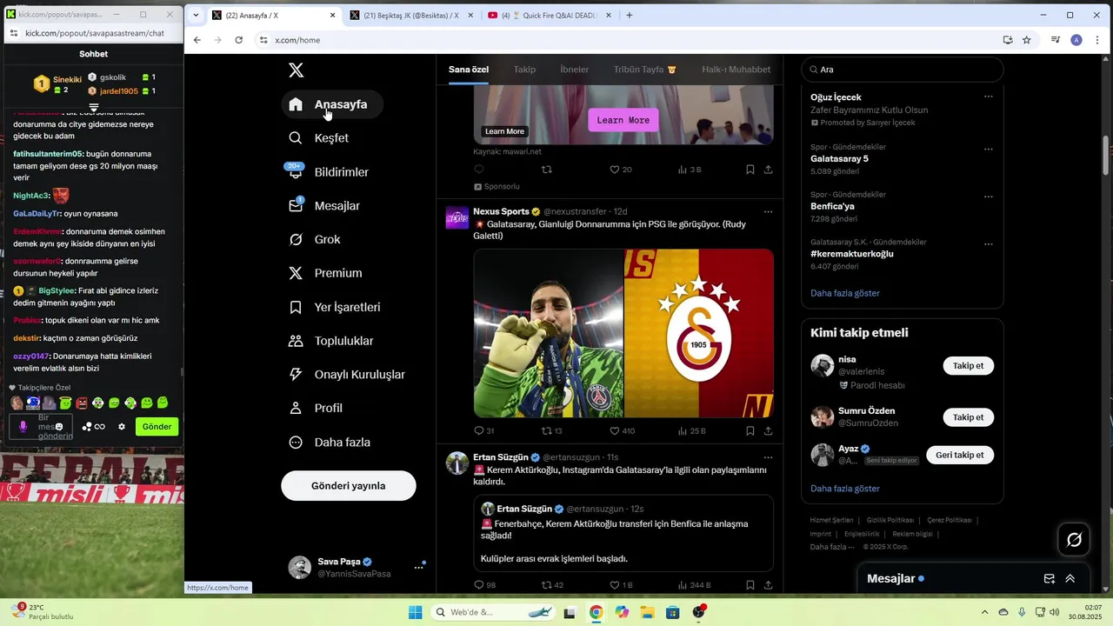Open Microsoft Store from the taskbar
The width and height of the screenshot is (1113, 626).
click(x=672, y=612)
